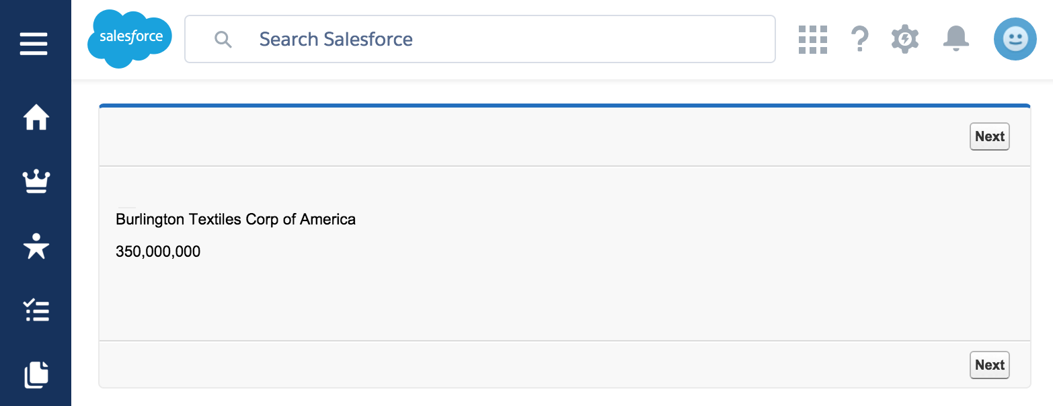The height and width of the screenshot is (406, 1053).
Task: Click the blank footer bar left of bottom Next
Action: 531,364
